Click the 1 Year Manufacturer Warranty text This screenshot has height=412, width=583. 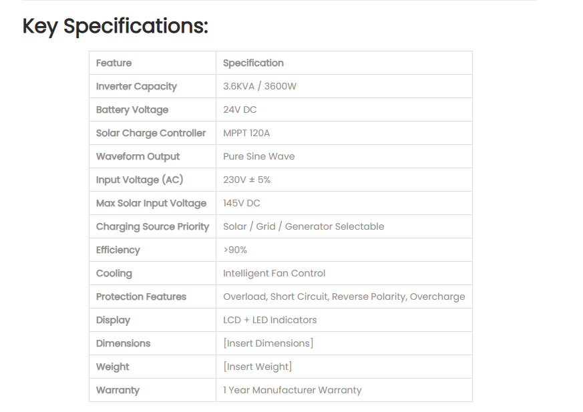click(x=293, y=390)
